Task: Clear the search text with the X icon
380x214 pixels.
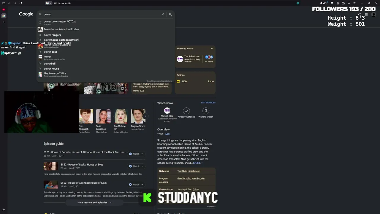Action: pos(163,14)
